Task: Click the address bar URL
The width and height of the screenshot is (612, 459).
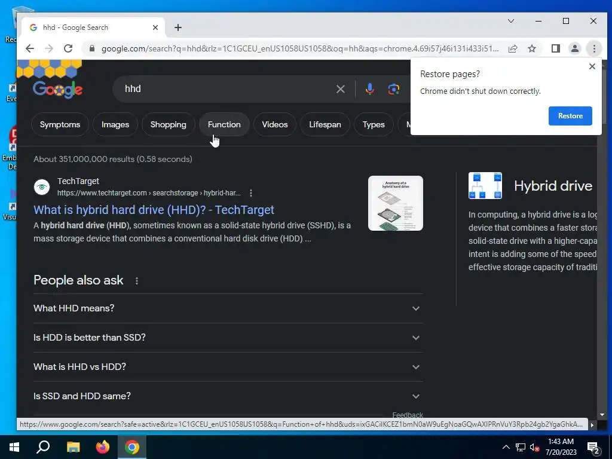Action: (x=300, y=48)
